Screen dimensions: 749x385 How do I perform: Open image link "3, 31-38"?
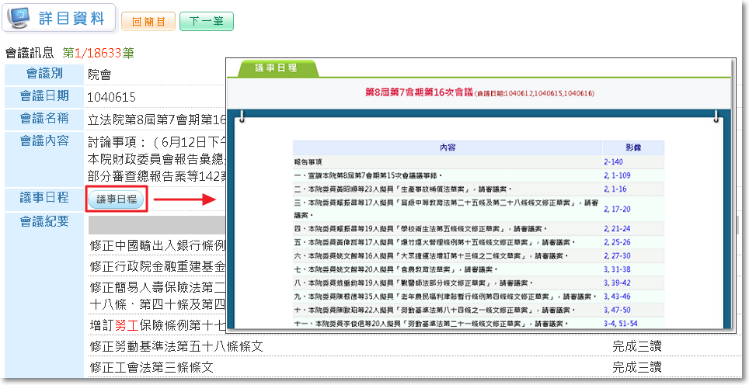click(x=617, y=269)
